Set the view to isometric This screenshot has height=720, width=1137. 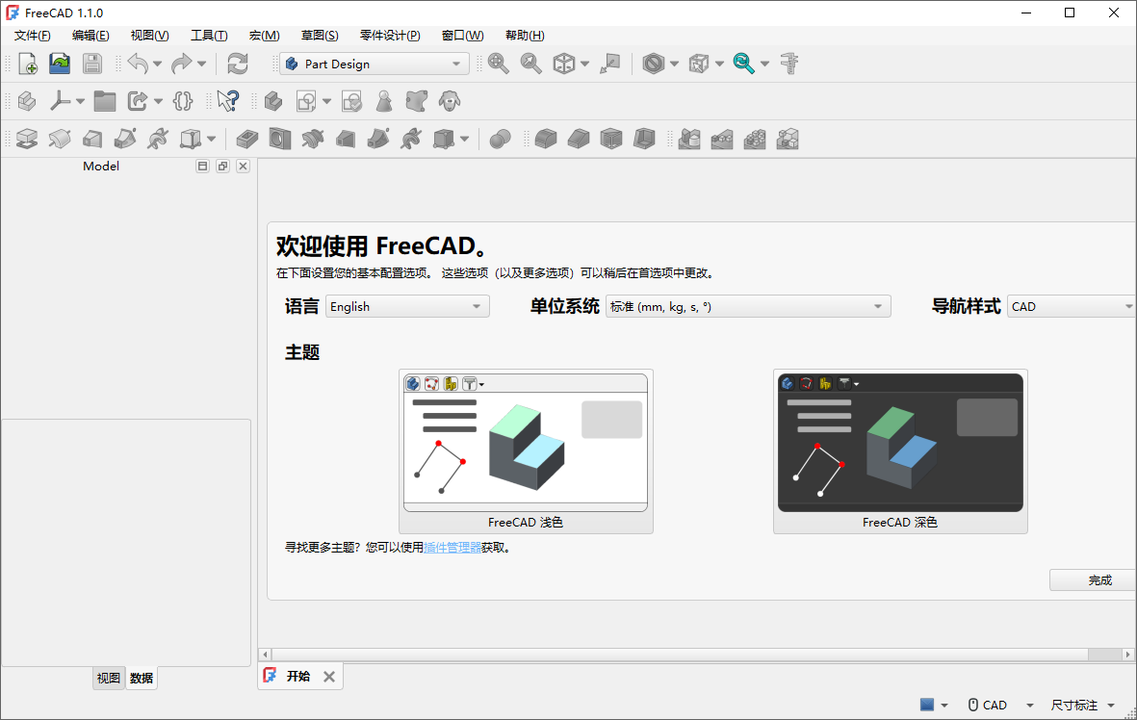click(566, 63)
